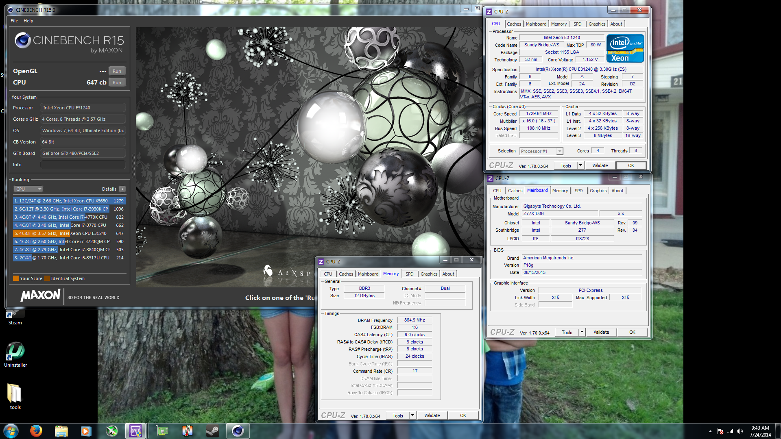Open the green circuit-board taskbar icon
This screenshot has height=439, width=781.
(x=162, y=431)
